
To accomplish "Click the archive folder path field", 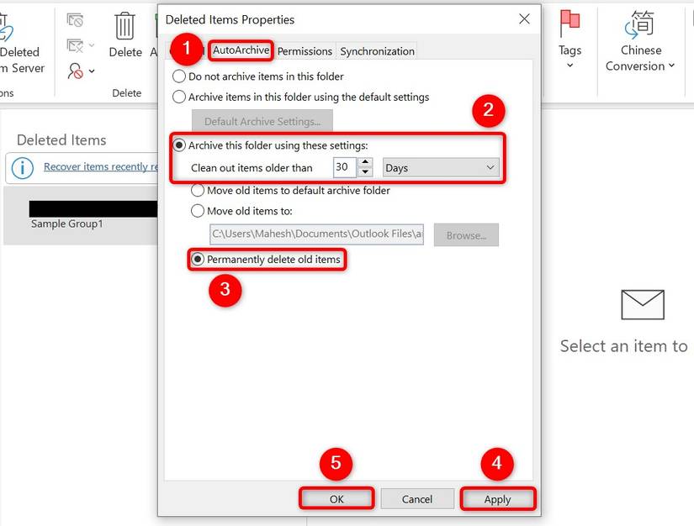I will pos(315,234).
